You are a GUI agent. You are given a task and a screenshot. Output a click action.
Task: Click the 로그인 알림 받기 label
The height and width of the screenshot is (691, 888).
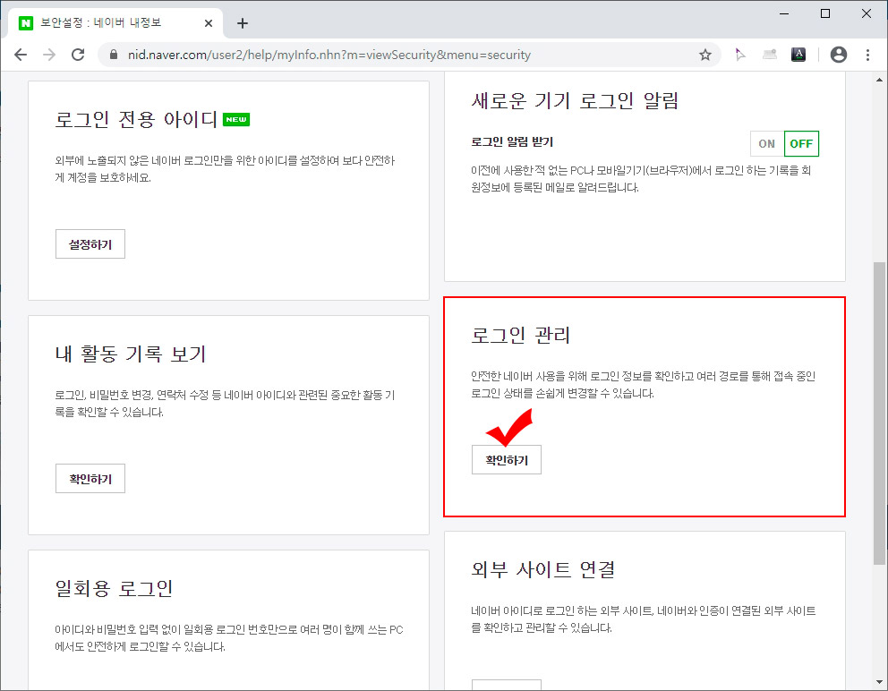click(x=512, y=142)
